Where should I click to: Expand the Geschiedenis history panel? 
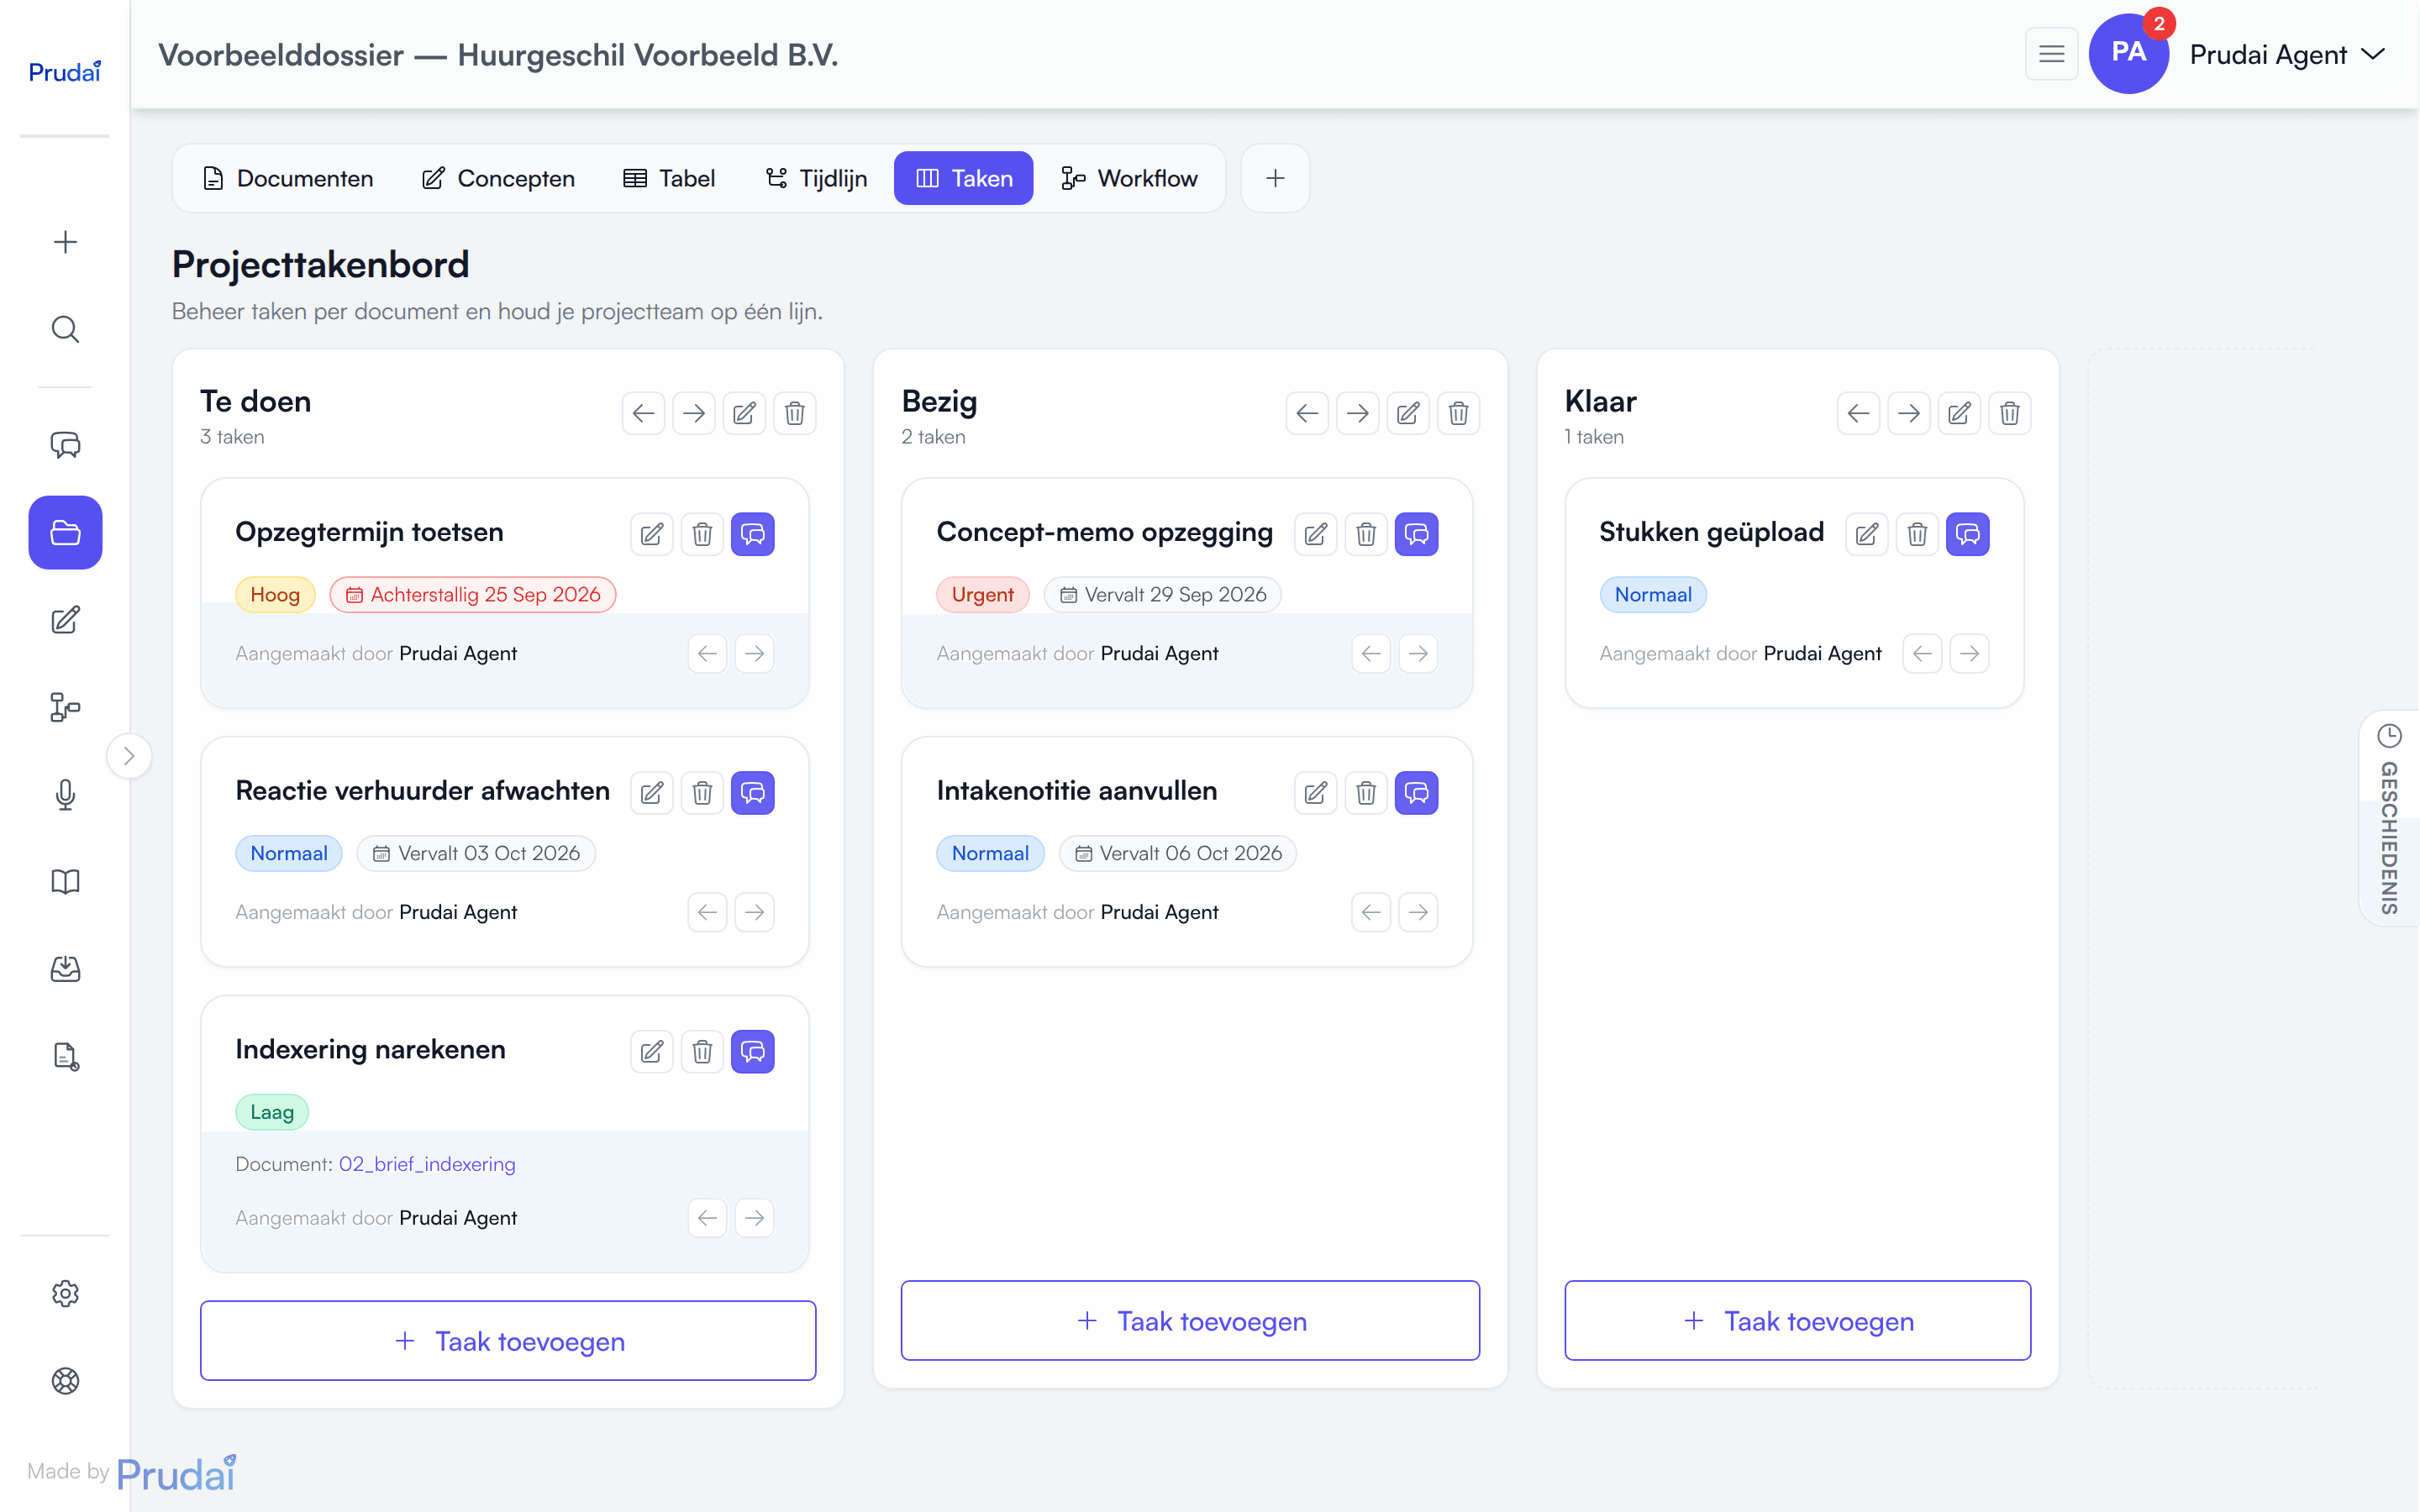pos(2389,818)
